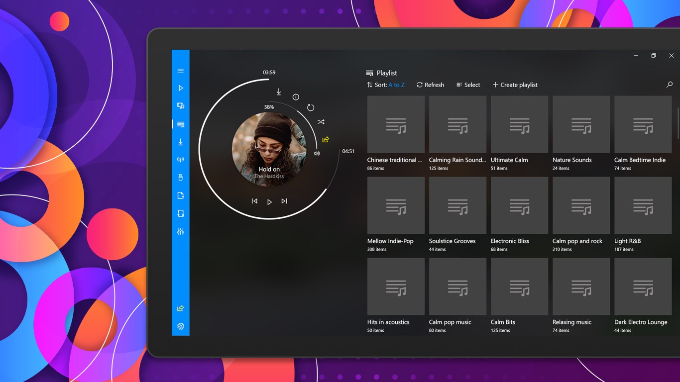Screen dimensions: 680x382
Task: Toggle shuffle mode in the player
Action: pos(321,122)
